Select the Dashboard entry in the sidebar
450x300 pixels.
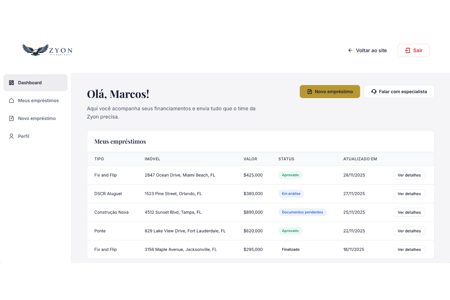(x=30, y=82)
